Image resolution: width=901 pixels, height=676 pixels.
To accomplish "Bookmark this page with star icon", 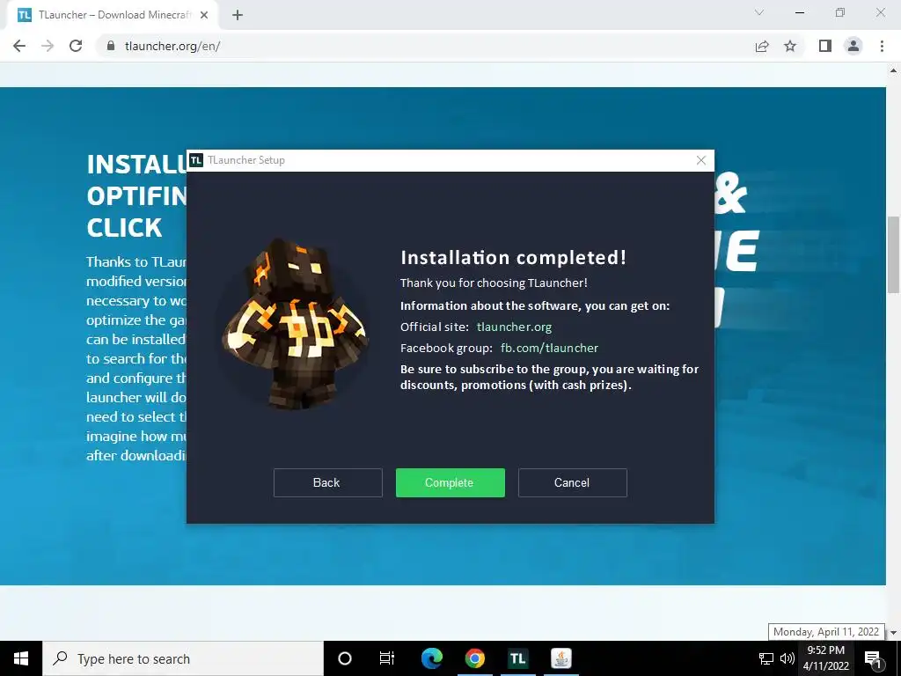I will coord(790,46).
